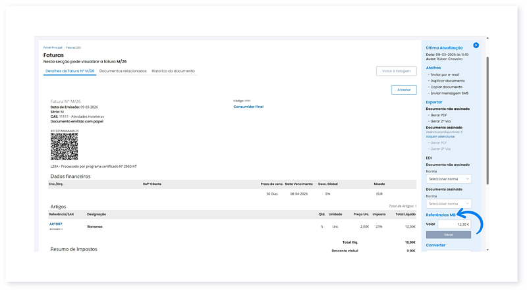Expand Norma dropdown for Documento não assinado
This screenshot has width=527, height=291.
pos(449,178)
